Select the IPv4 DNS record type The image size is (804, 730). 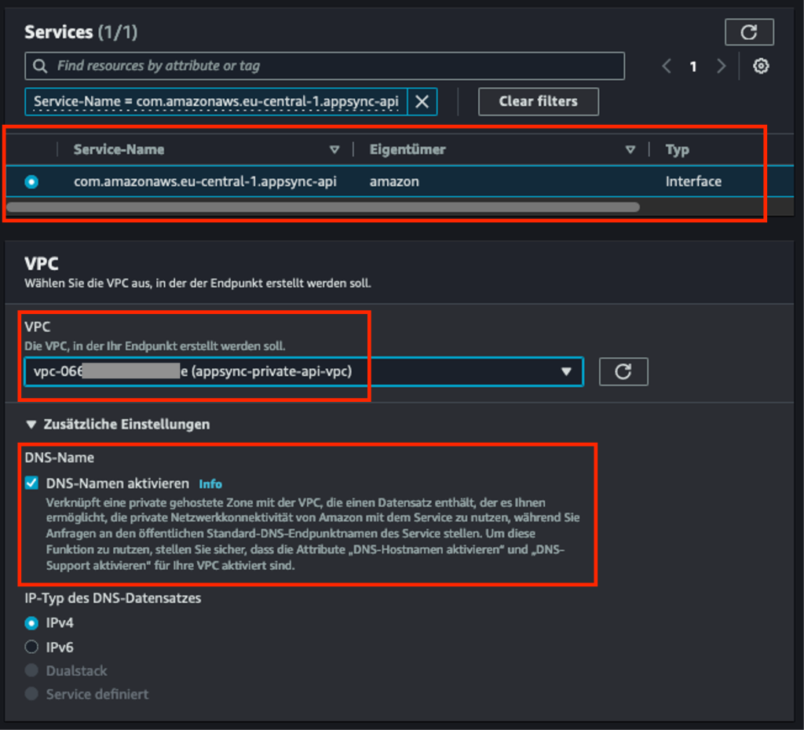point(30,622)
